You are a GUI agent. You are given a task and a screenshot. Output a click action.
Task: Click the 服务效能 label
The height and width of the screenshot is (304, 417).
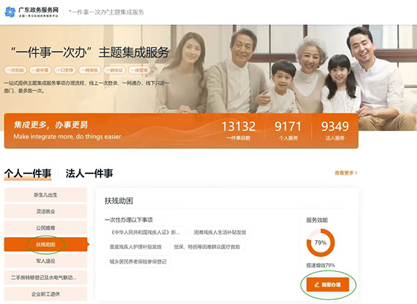317,220
